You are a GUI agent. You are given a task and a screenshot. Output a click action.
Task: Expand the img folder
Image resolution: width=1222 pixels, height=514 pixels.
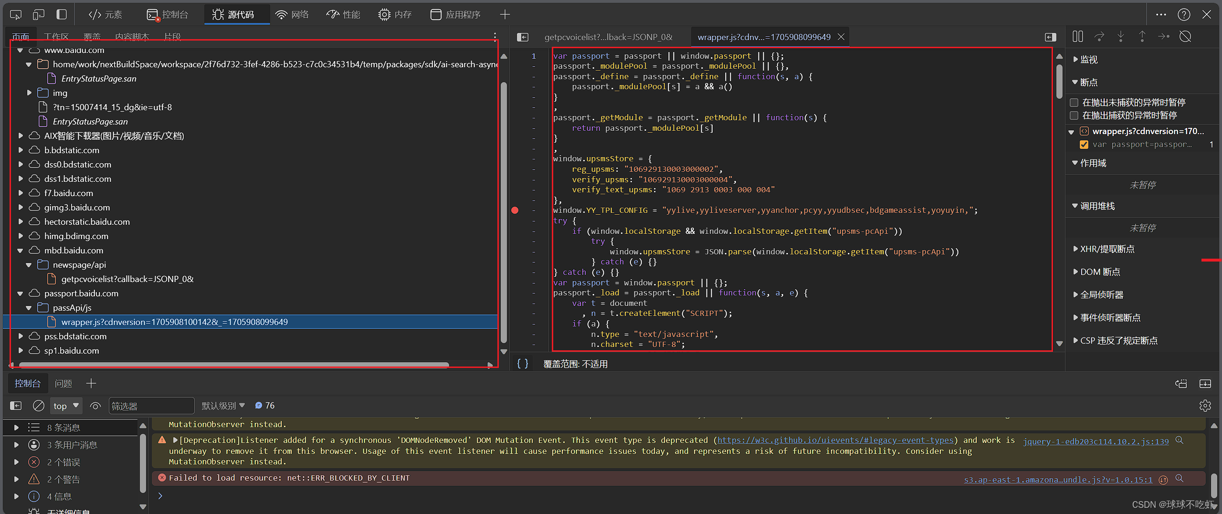pos(29,93)
